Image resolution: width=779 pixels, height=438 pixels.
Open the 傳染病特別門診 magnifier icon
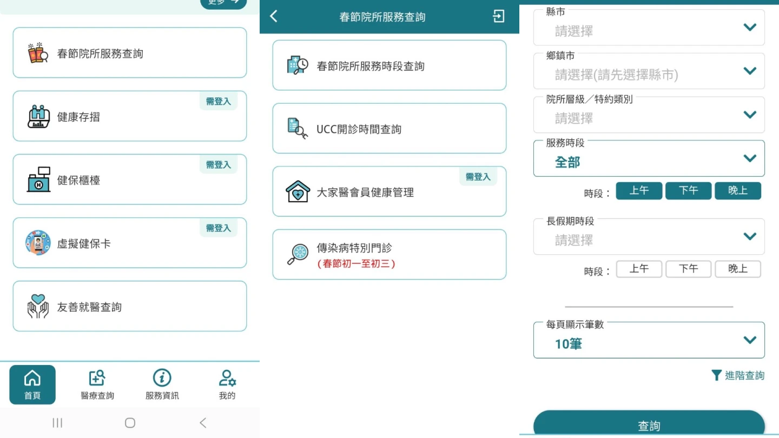298,255
